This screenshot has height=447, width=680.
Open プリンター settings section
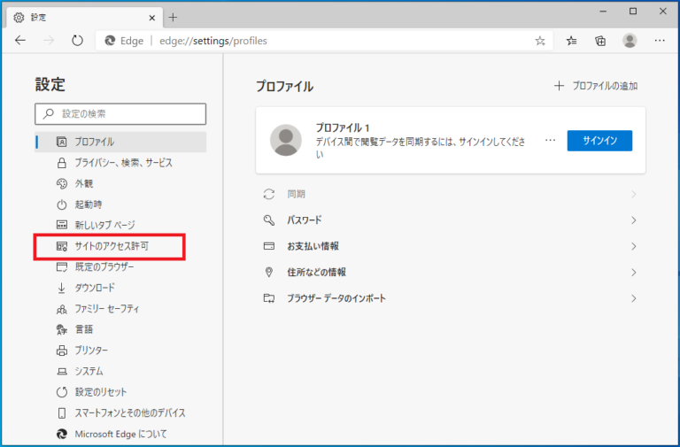click(120, 351)
